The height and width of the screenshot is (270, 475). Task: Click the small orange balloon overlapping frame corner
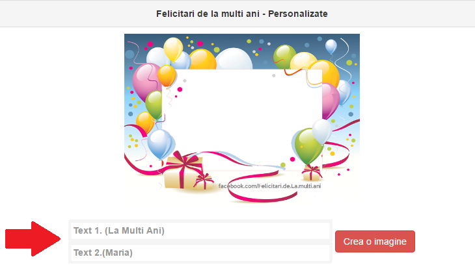point(167,76)
